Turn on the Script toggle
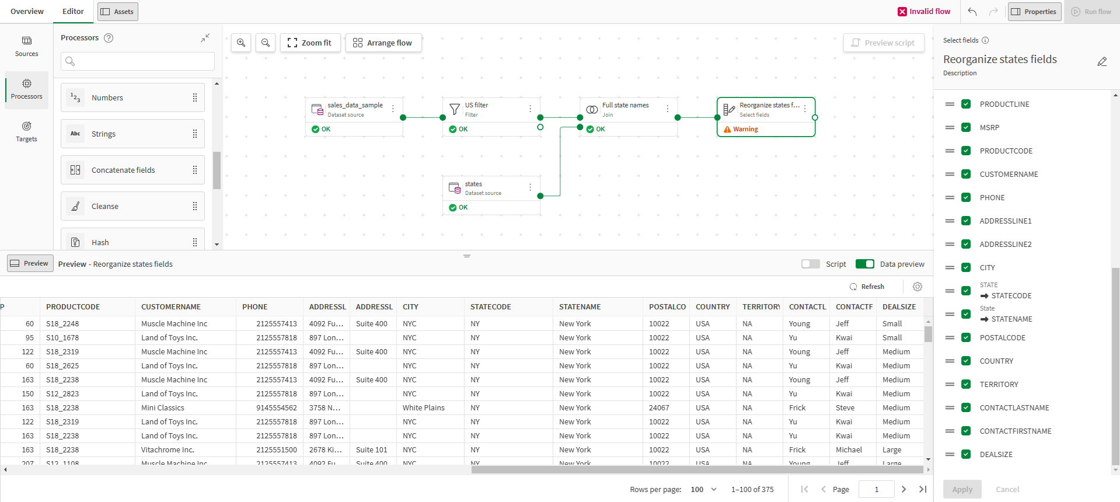This screenshot has height=502, width=1120. 811,264
